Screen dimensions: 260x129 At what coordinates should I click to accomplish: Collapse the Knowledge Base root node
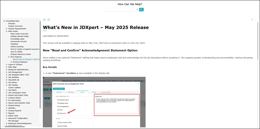click(x=4, y=21)
